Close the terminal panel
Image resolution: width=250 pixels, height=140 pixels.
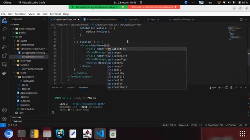[x=246, y=87]
